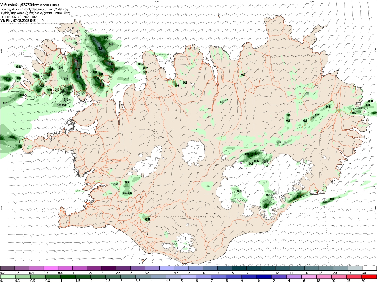
Task: Click the 20W longitude label
Action: coord(157,1)
